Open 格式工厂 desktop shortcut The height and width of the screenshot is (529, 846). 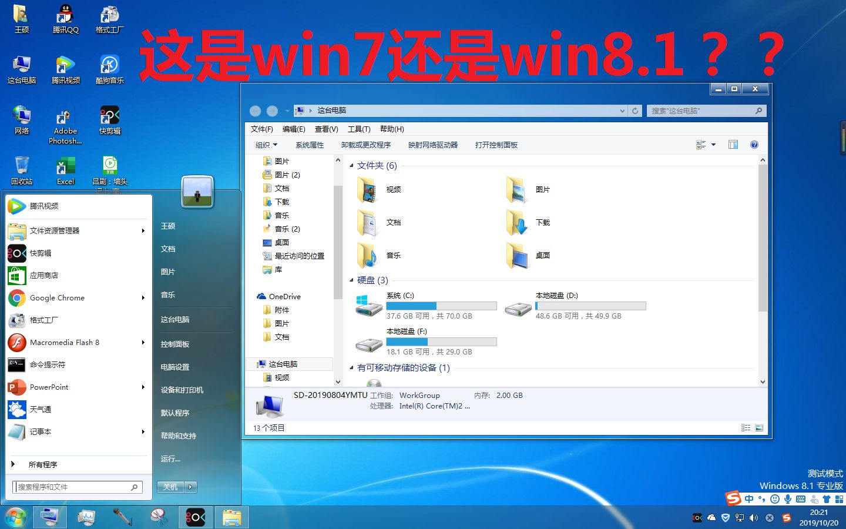coord(110,19)
